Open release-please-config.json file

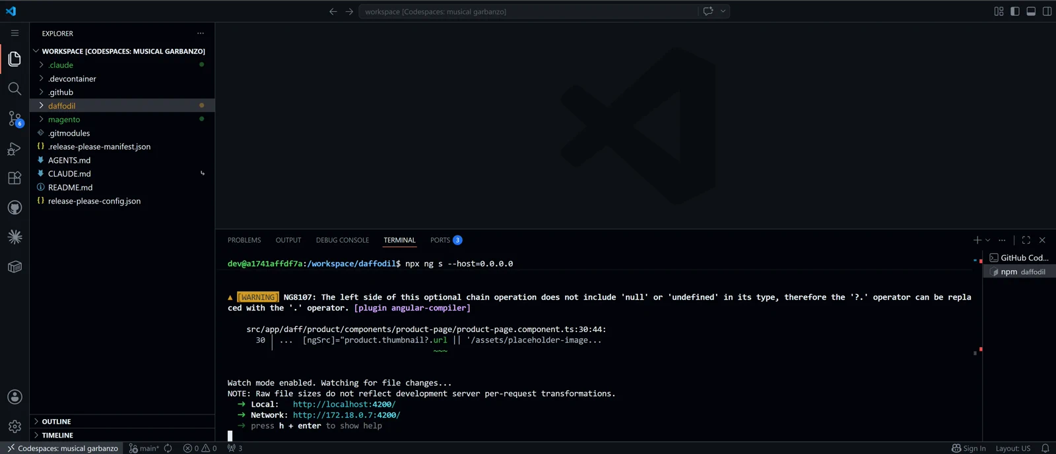[122, 201]
